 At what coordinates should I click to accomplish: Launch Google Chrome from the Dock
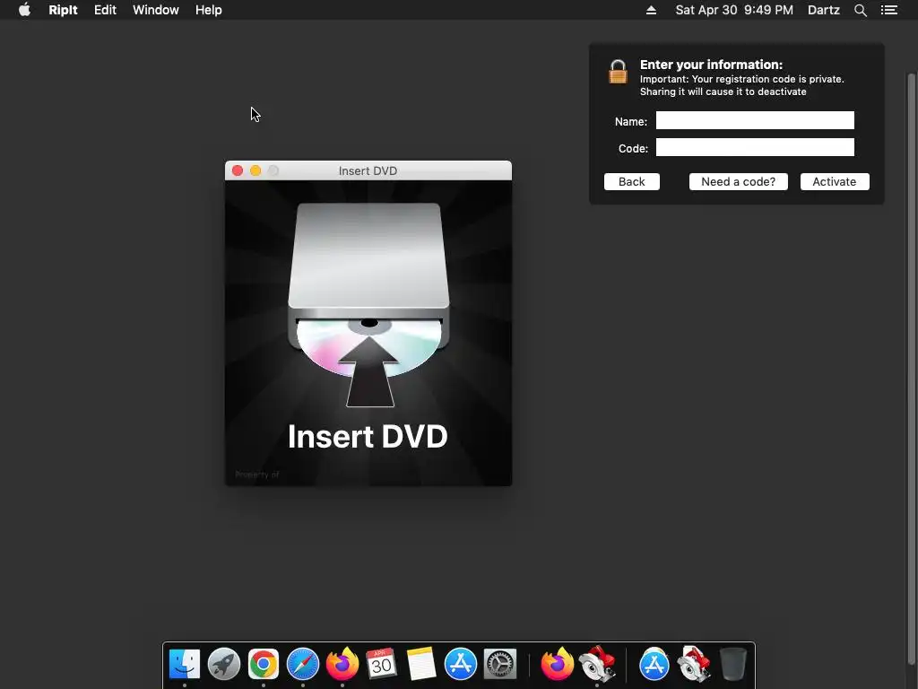(264, 664)
